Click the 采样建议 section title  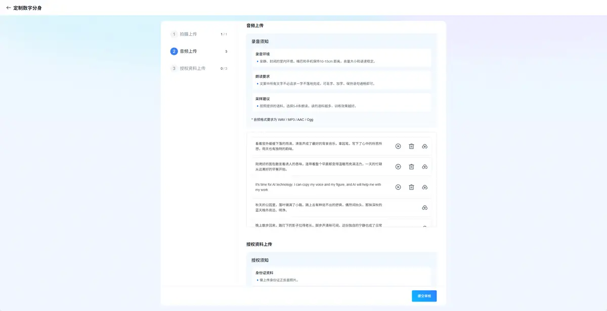coord(263,99)
